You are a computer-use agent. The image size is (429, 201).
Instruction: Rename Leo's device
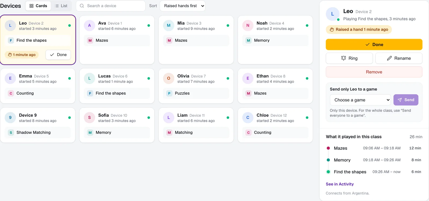click(399, 58)
